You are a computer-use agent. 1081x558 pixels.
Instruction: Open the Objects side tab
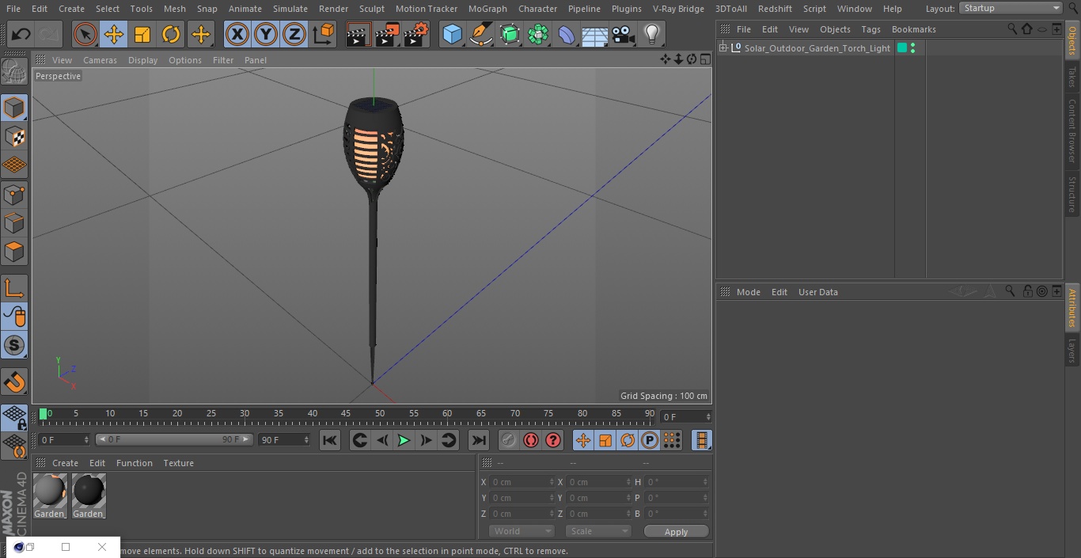1072,40
